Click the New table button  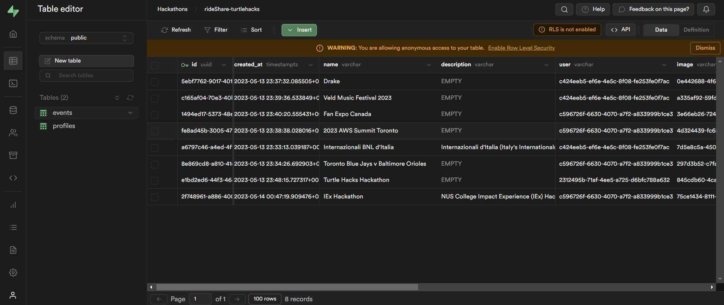pos(86,61)
